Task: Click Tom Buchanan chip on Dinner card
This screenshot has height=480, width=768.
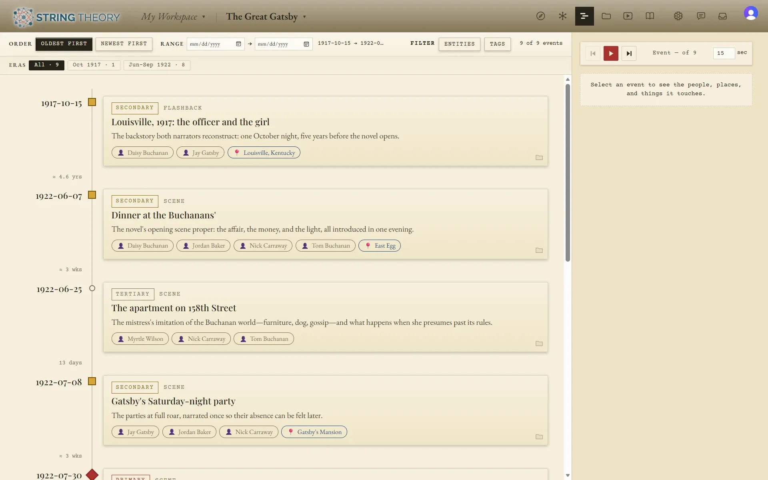Action: (326, 246)
